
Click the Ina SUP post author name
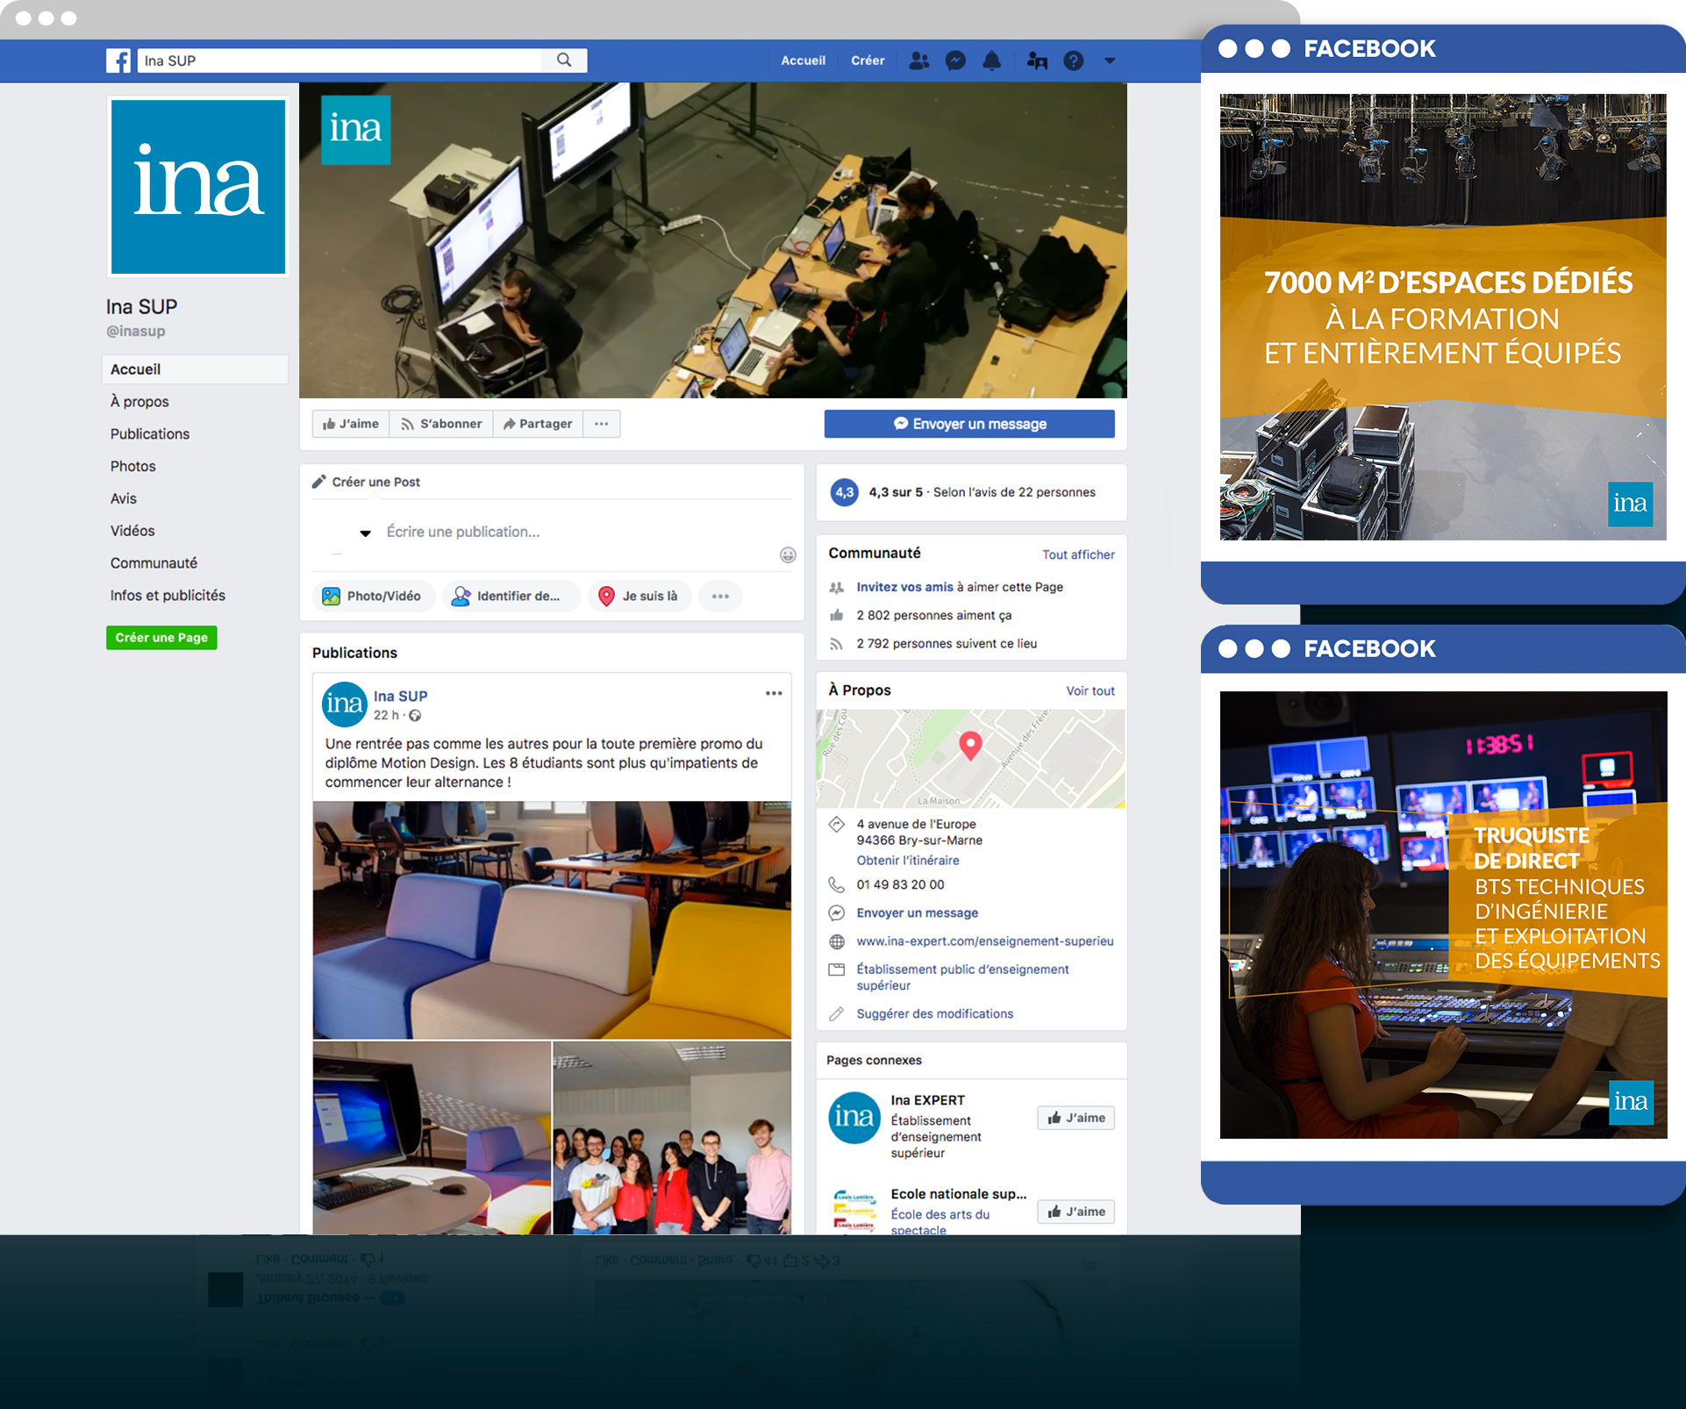pyautogui.click(x=401, y=696)
